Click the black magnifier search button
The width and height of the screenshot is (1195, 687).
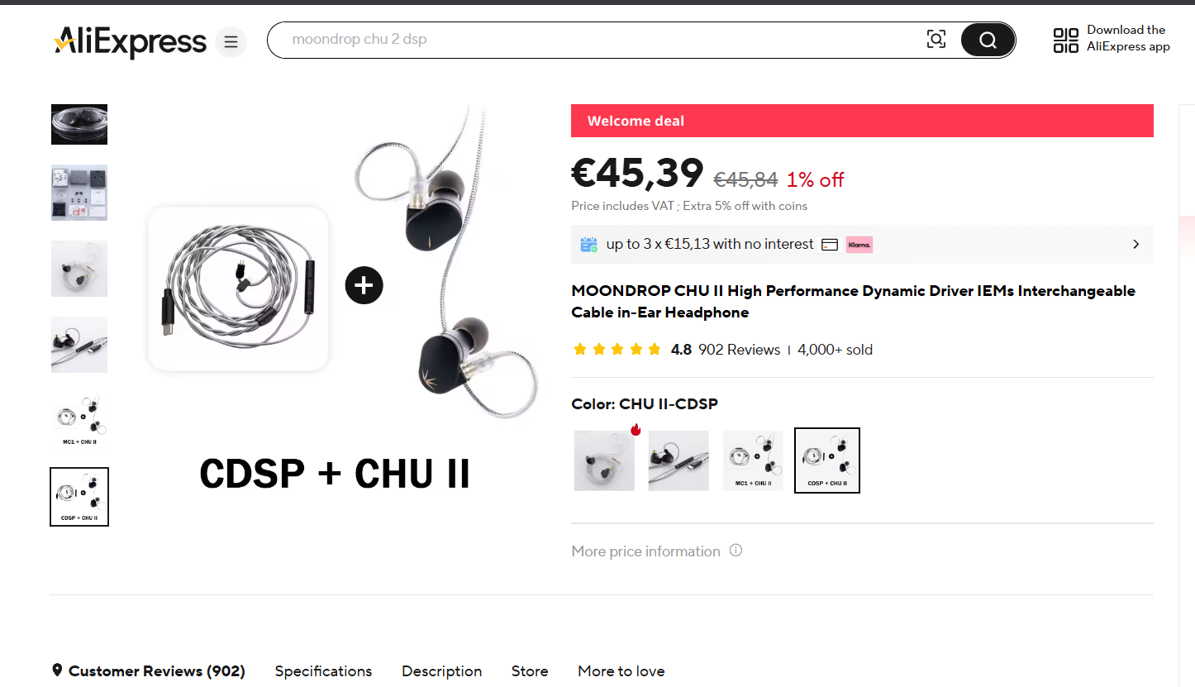(x=988, y=40)
